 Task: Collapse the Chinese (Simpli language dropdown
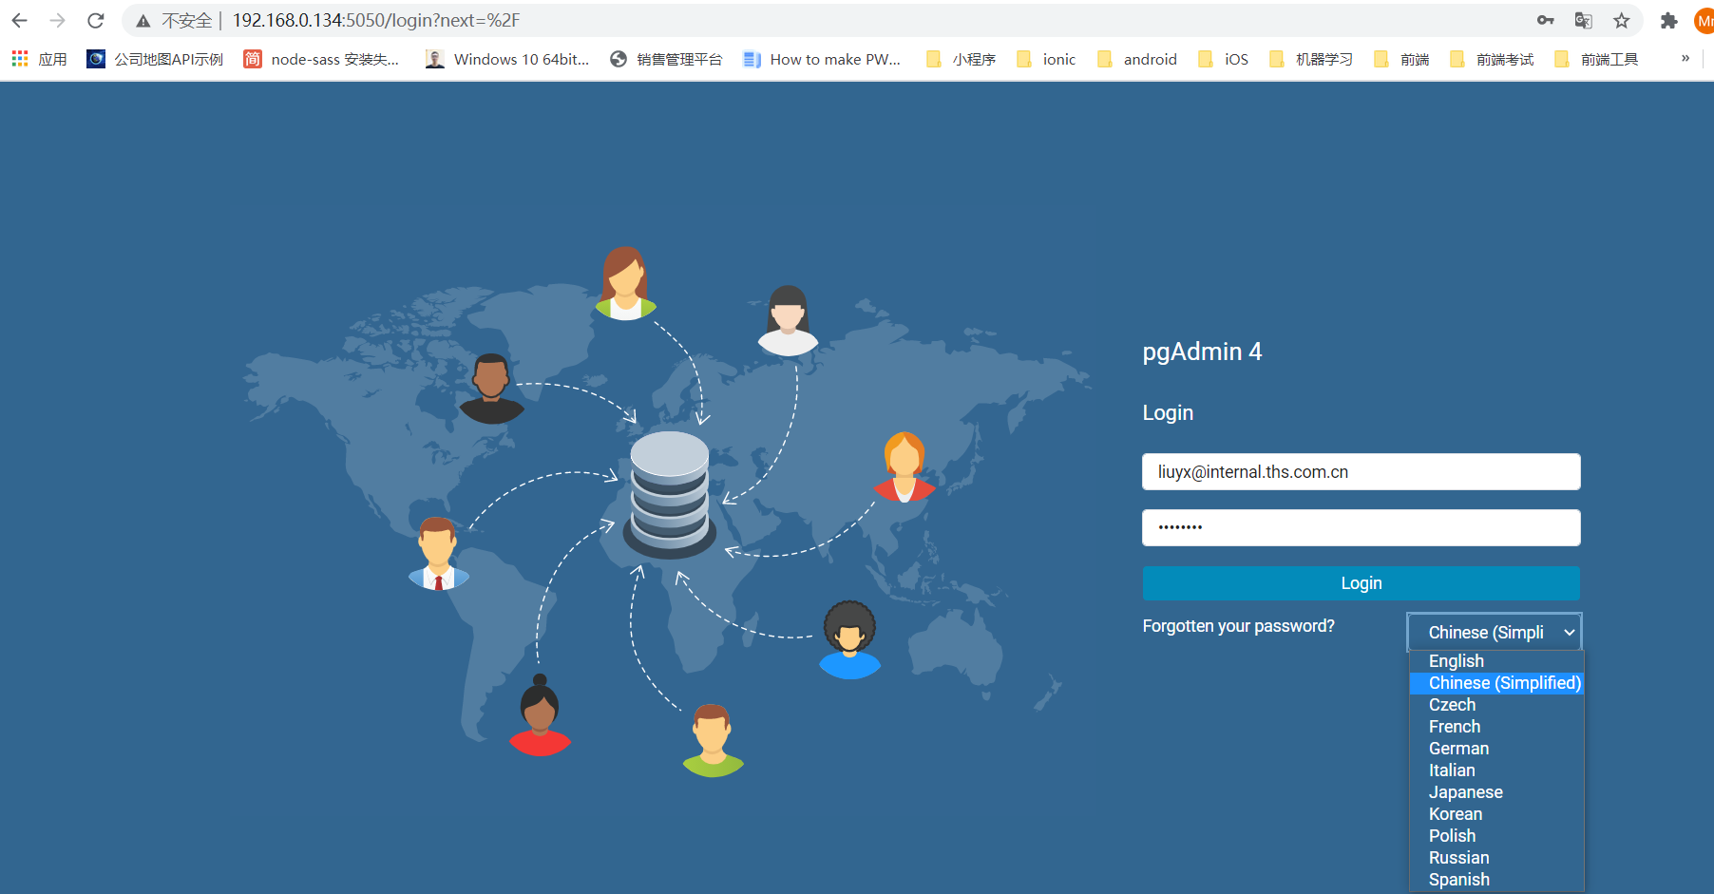(x=1494, y=633)
